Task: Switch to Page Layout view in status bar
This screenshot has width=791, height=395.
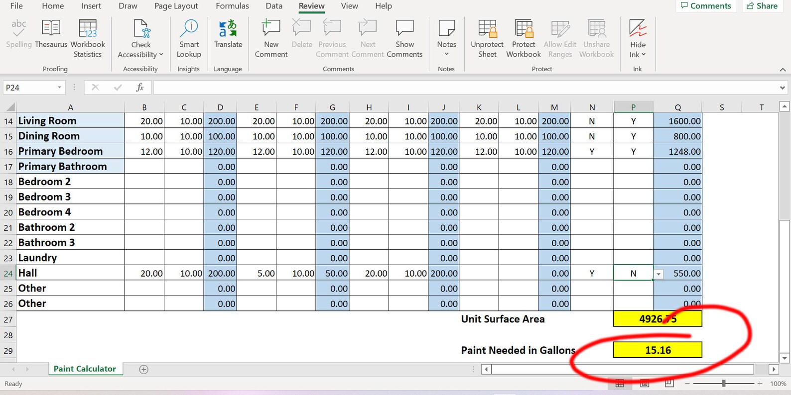Action: coord(645,384)
